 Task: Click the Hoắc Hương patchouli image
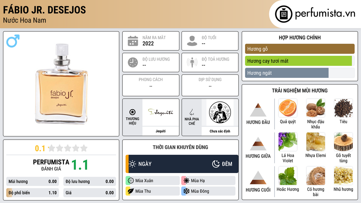[x=288, y=176]
